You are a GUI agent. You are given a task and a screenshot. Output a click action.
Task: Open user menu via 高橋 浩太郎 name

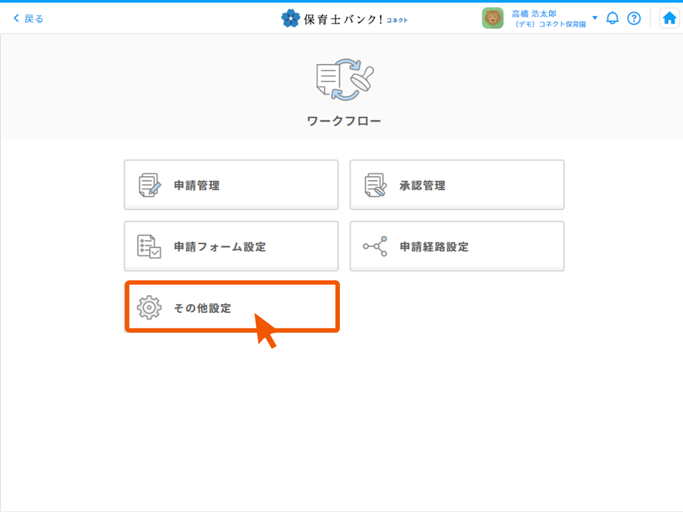534,13
